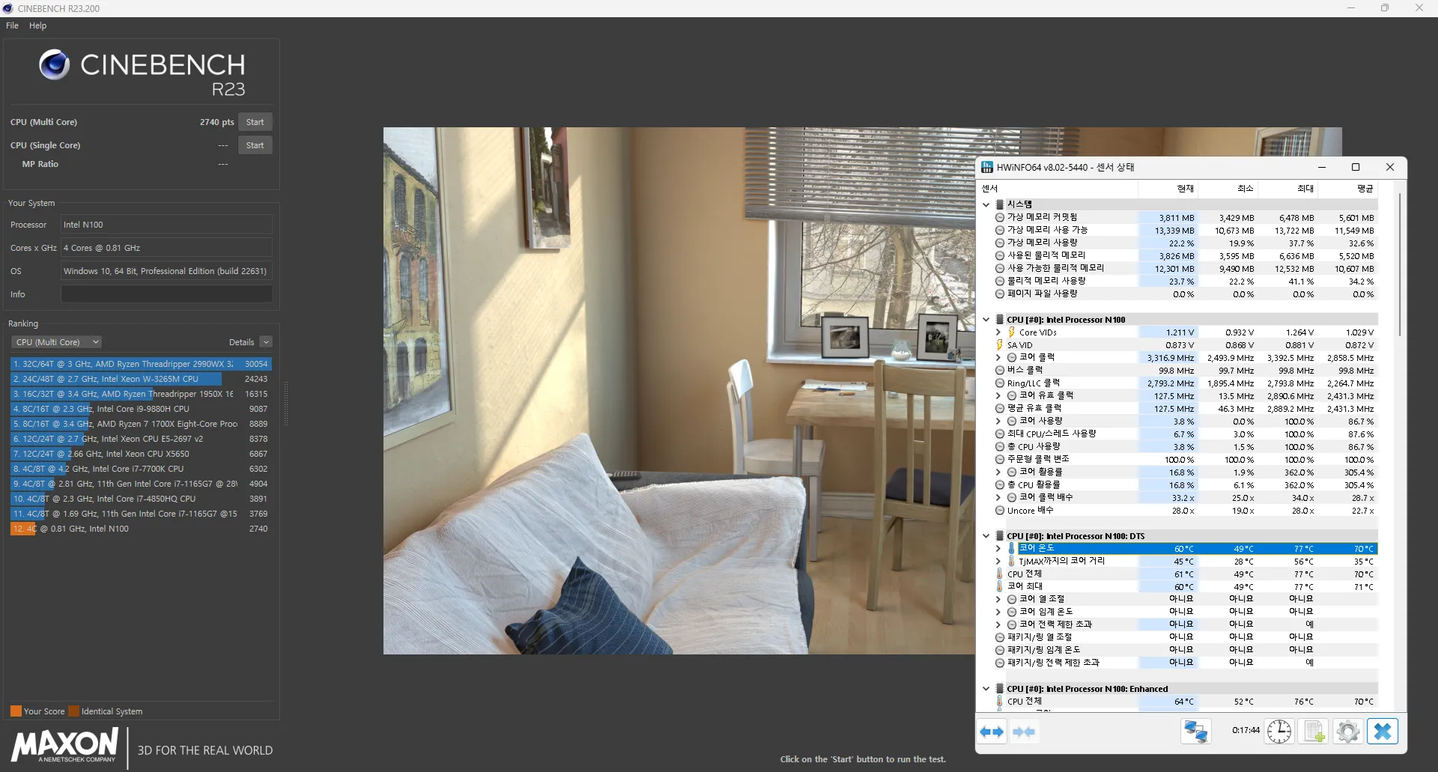The width and height of the screenshot is (1438, 772).
Task: Click the Identical System legend swatch
Action: pos(73,711)
